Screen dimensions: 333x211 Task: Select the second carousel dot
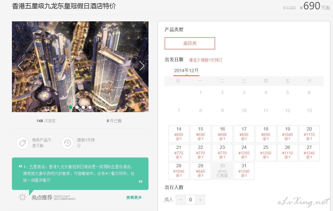pos(77,107)
